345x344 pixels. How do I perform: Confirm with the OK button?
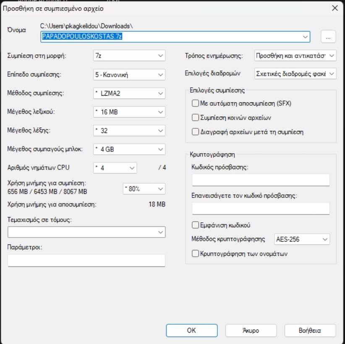coord(192,330)
